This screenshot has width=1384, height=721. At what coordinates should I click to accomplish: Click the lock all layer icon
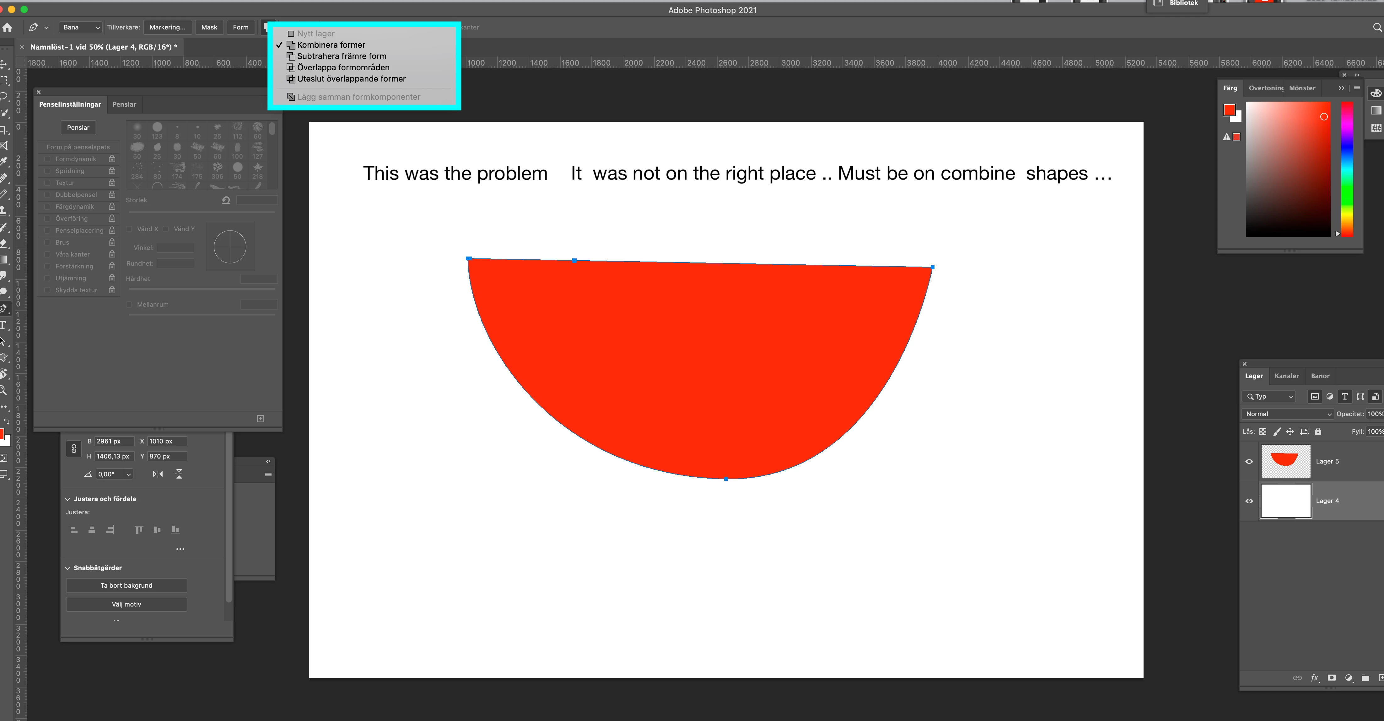pyautogui.click(x=1318, y=432)
